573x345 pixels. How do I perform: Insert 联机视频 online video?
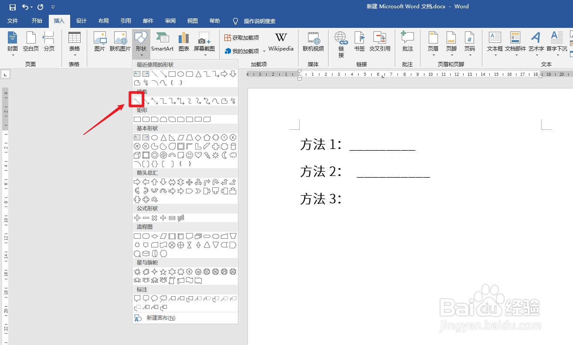tap(313, 42)
